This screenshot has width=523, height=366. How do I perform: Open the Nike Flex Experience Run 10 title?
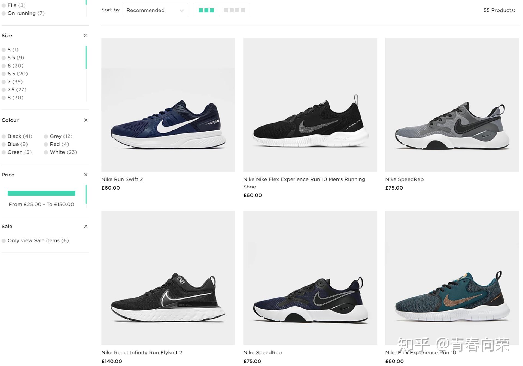pyautogui.click(x=421, y=352)
